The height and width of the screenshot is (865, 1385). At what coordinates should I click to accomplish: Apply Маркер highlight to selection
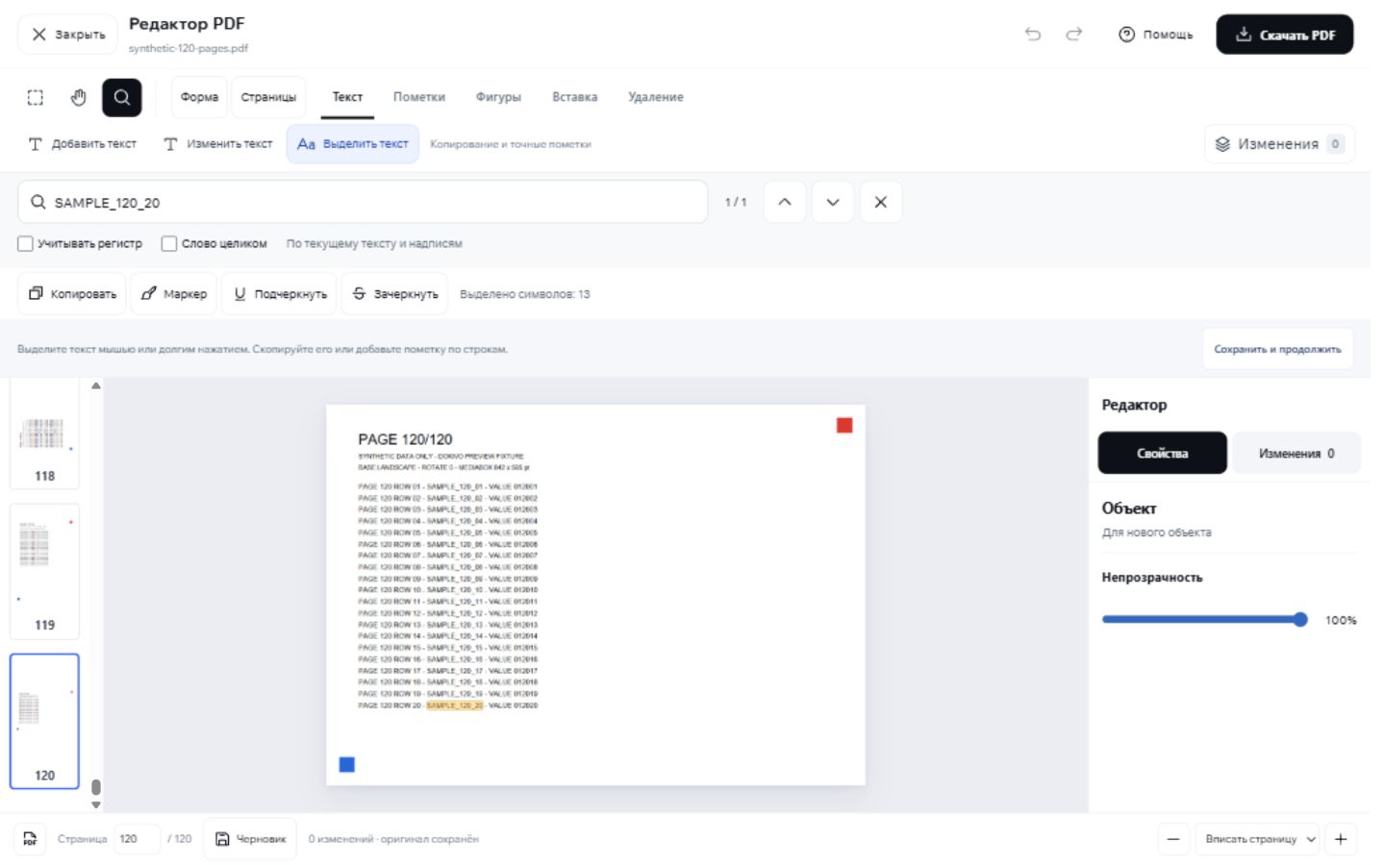click(174, 294)
